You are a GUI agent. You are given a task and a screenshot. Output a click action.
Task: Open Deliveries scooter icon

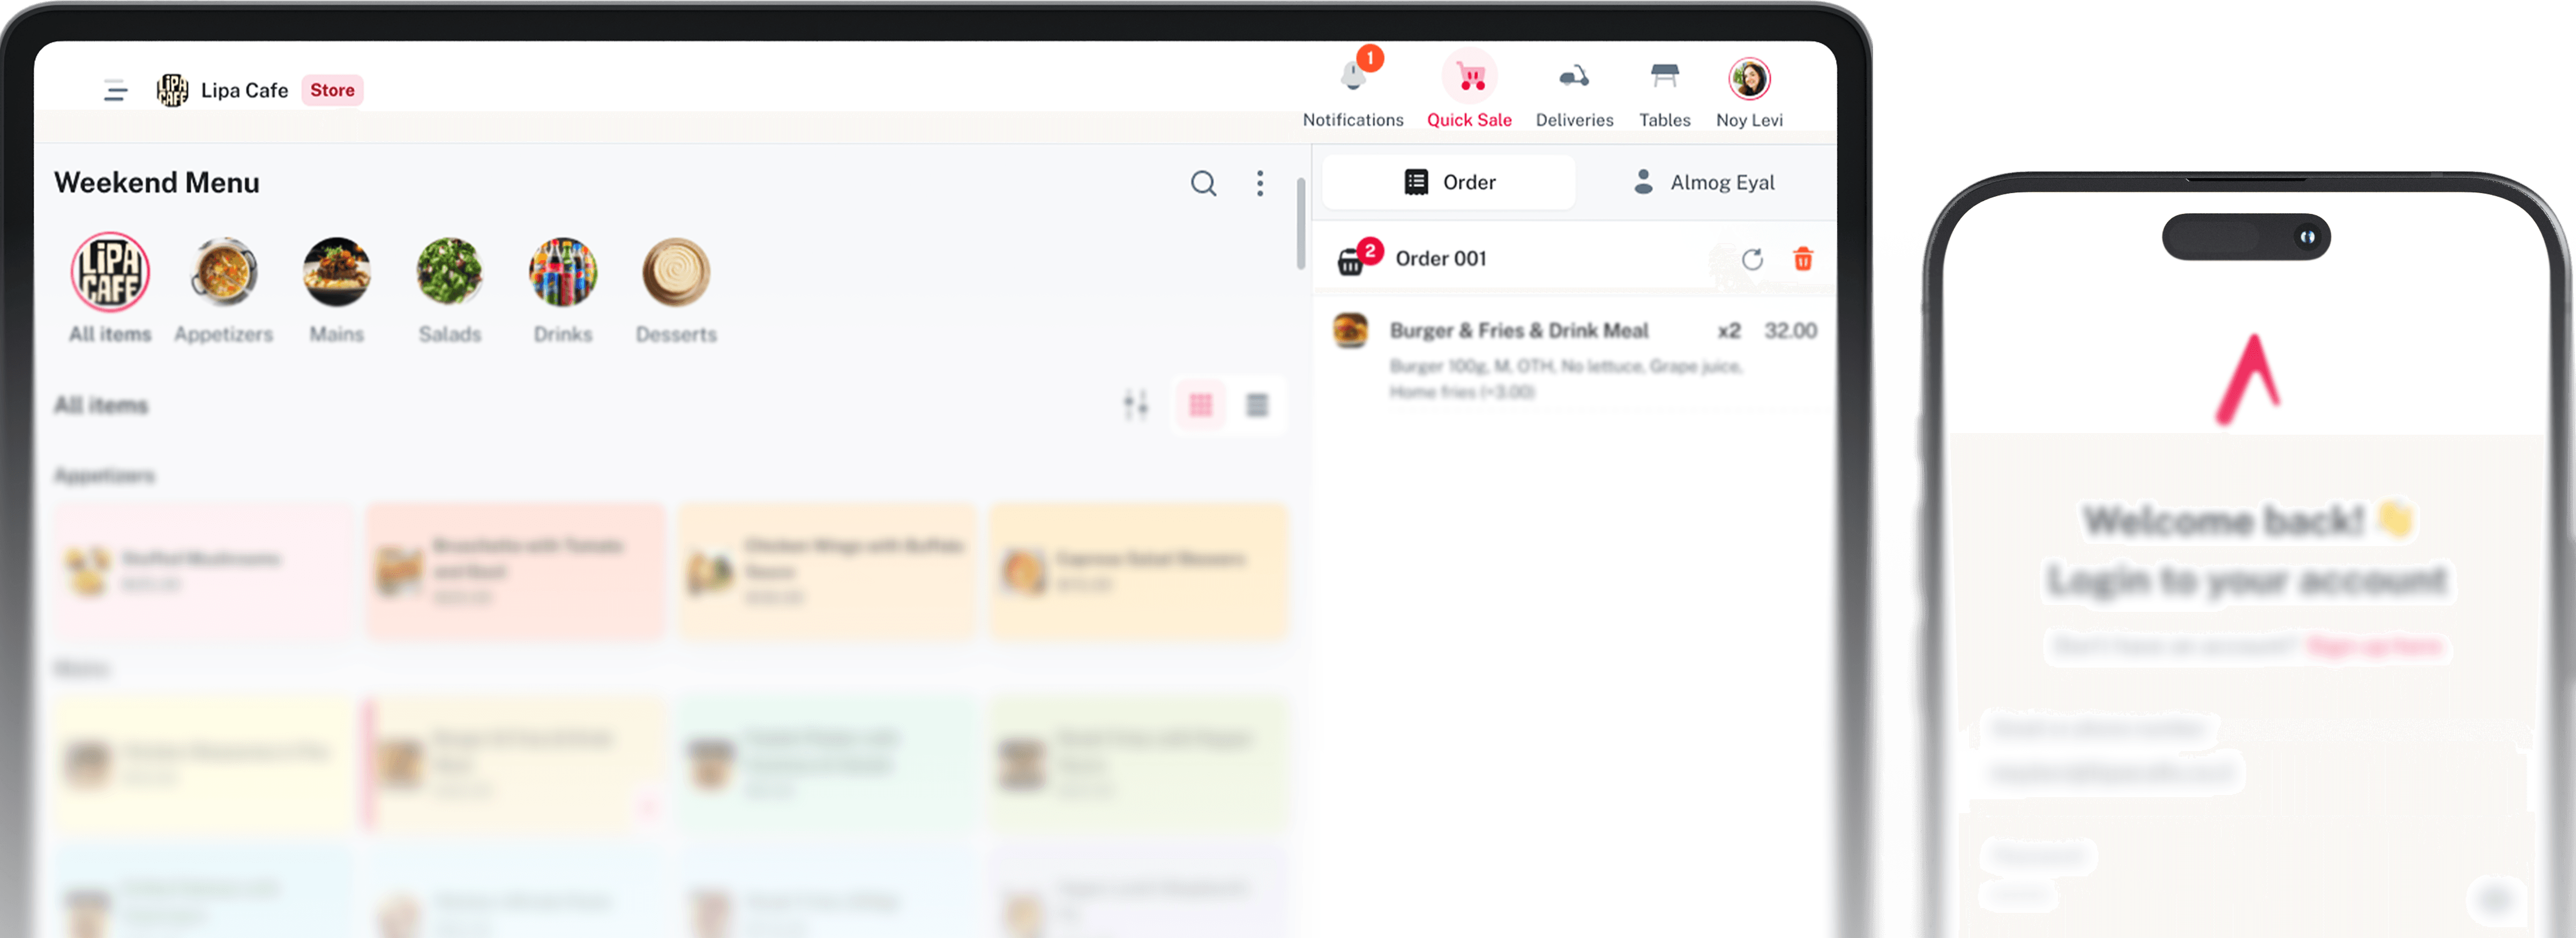tap(1574, 76)
